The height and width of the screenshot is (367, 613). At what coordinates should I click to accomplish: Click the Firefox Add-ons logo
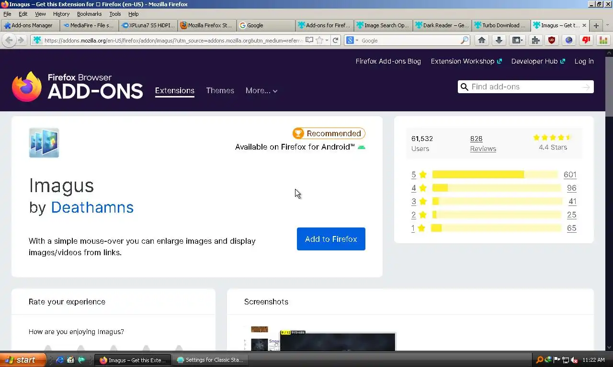(x=77, y=86)
